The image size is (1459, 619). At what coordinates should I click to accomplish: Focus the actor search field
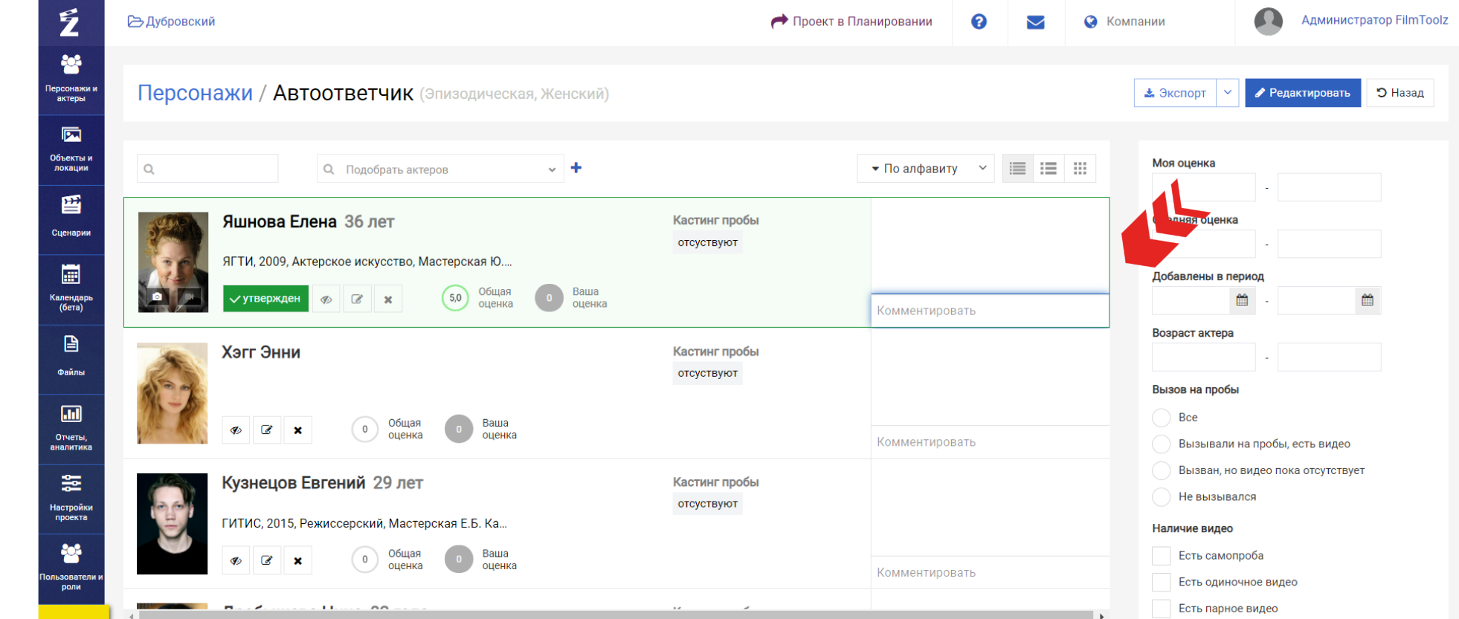(x=207, y=169)
